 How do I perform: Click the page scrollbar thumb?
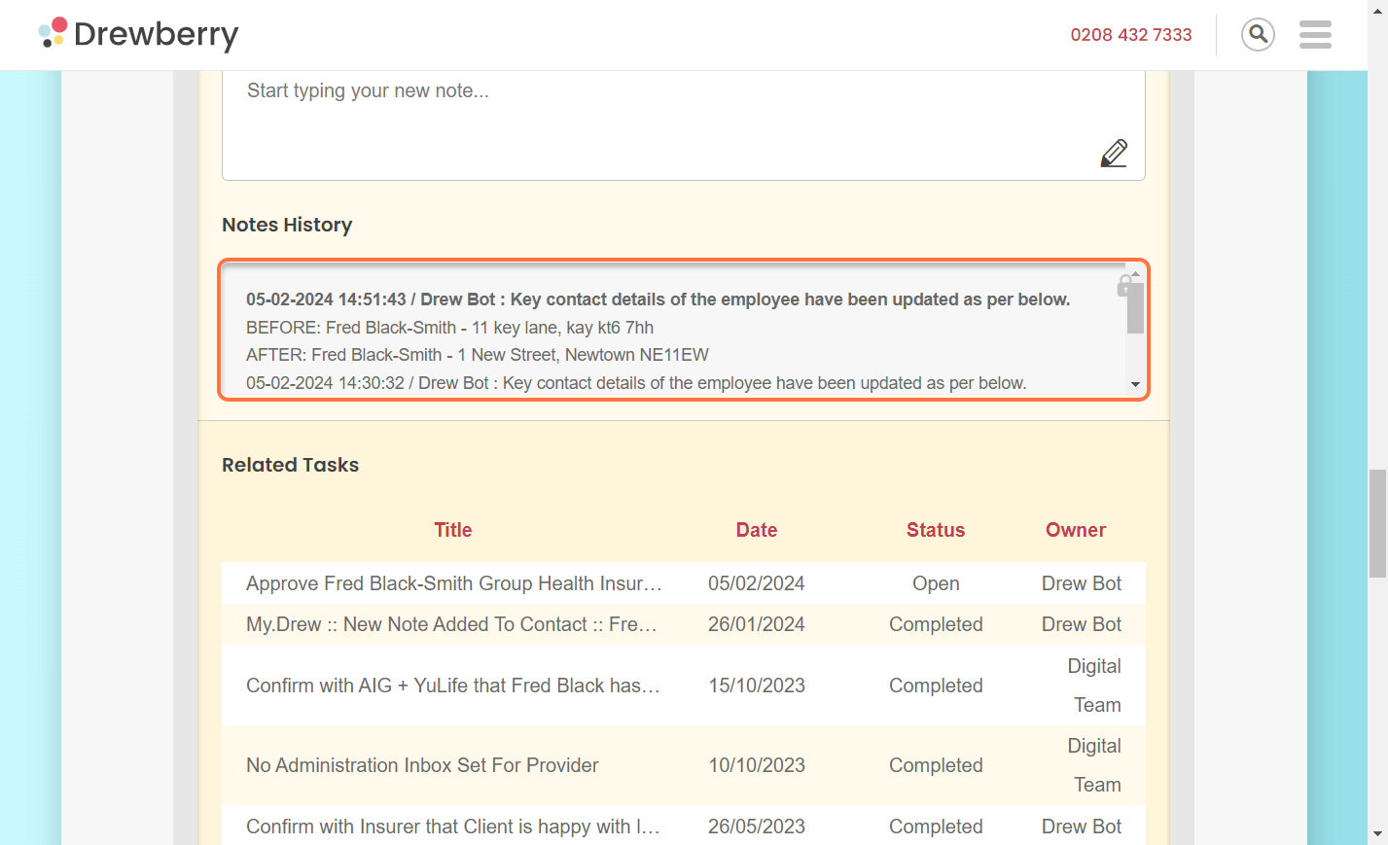1377,523
